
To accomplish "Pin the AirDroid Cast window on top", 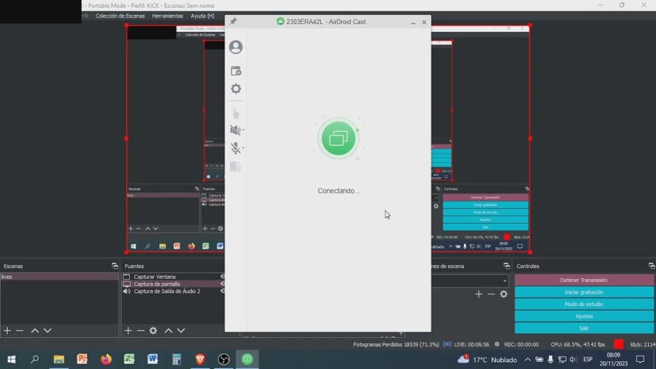I will [x=233, y=22].
